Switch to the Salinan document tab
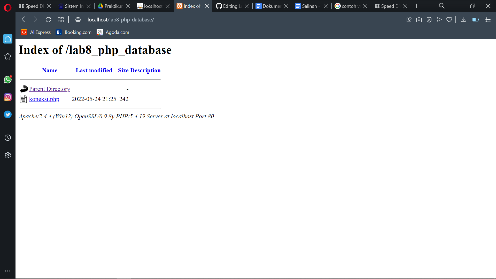This screenshot has width=496, height=279. (x=309, y=6)
